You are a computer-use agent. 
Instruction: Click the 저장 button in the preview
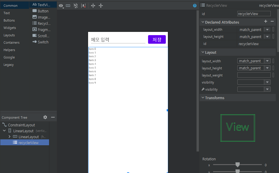157,39
